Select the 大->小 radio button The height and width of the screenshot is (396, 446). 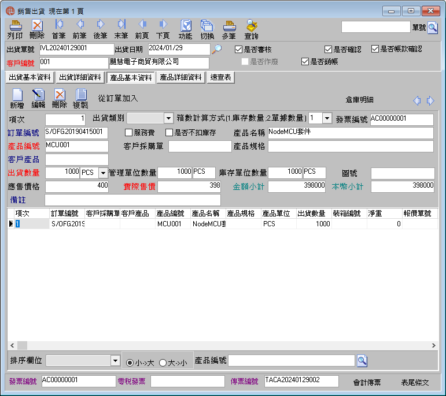[163, 363]
